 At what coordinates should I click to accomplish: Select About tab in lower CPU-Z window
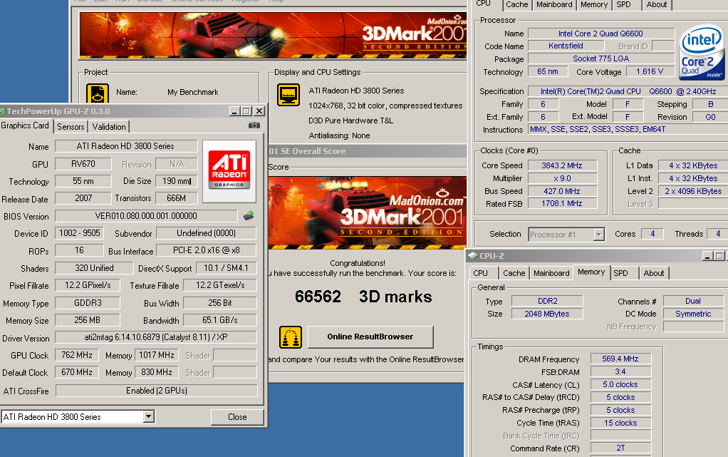(654, 273)
